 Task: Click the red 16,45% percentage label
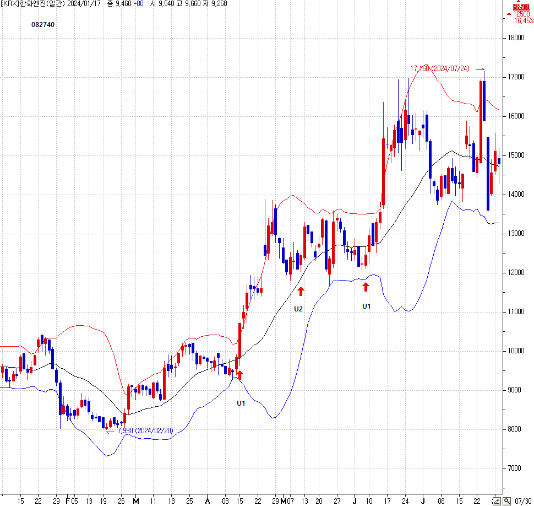point(524,21)
